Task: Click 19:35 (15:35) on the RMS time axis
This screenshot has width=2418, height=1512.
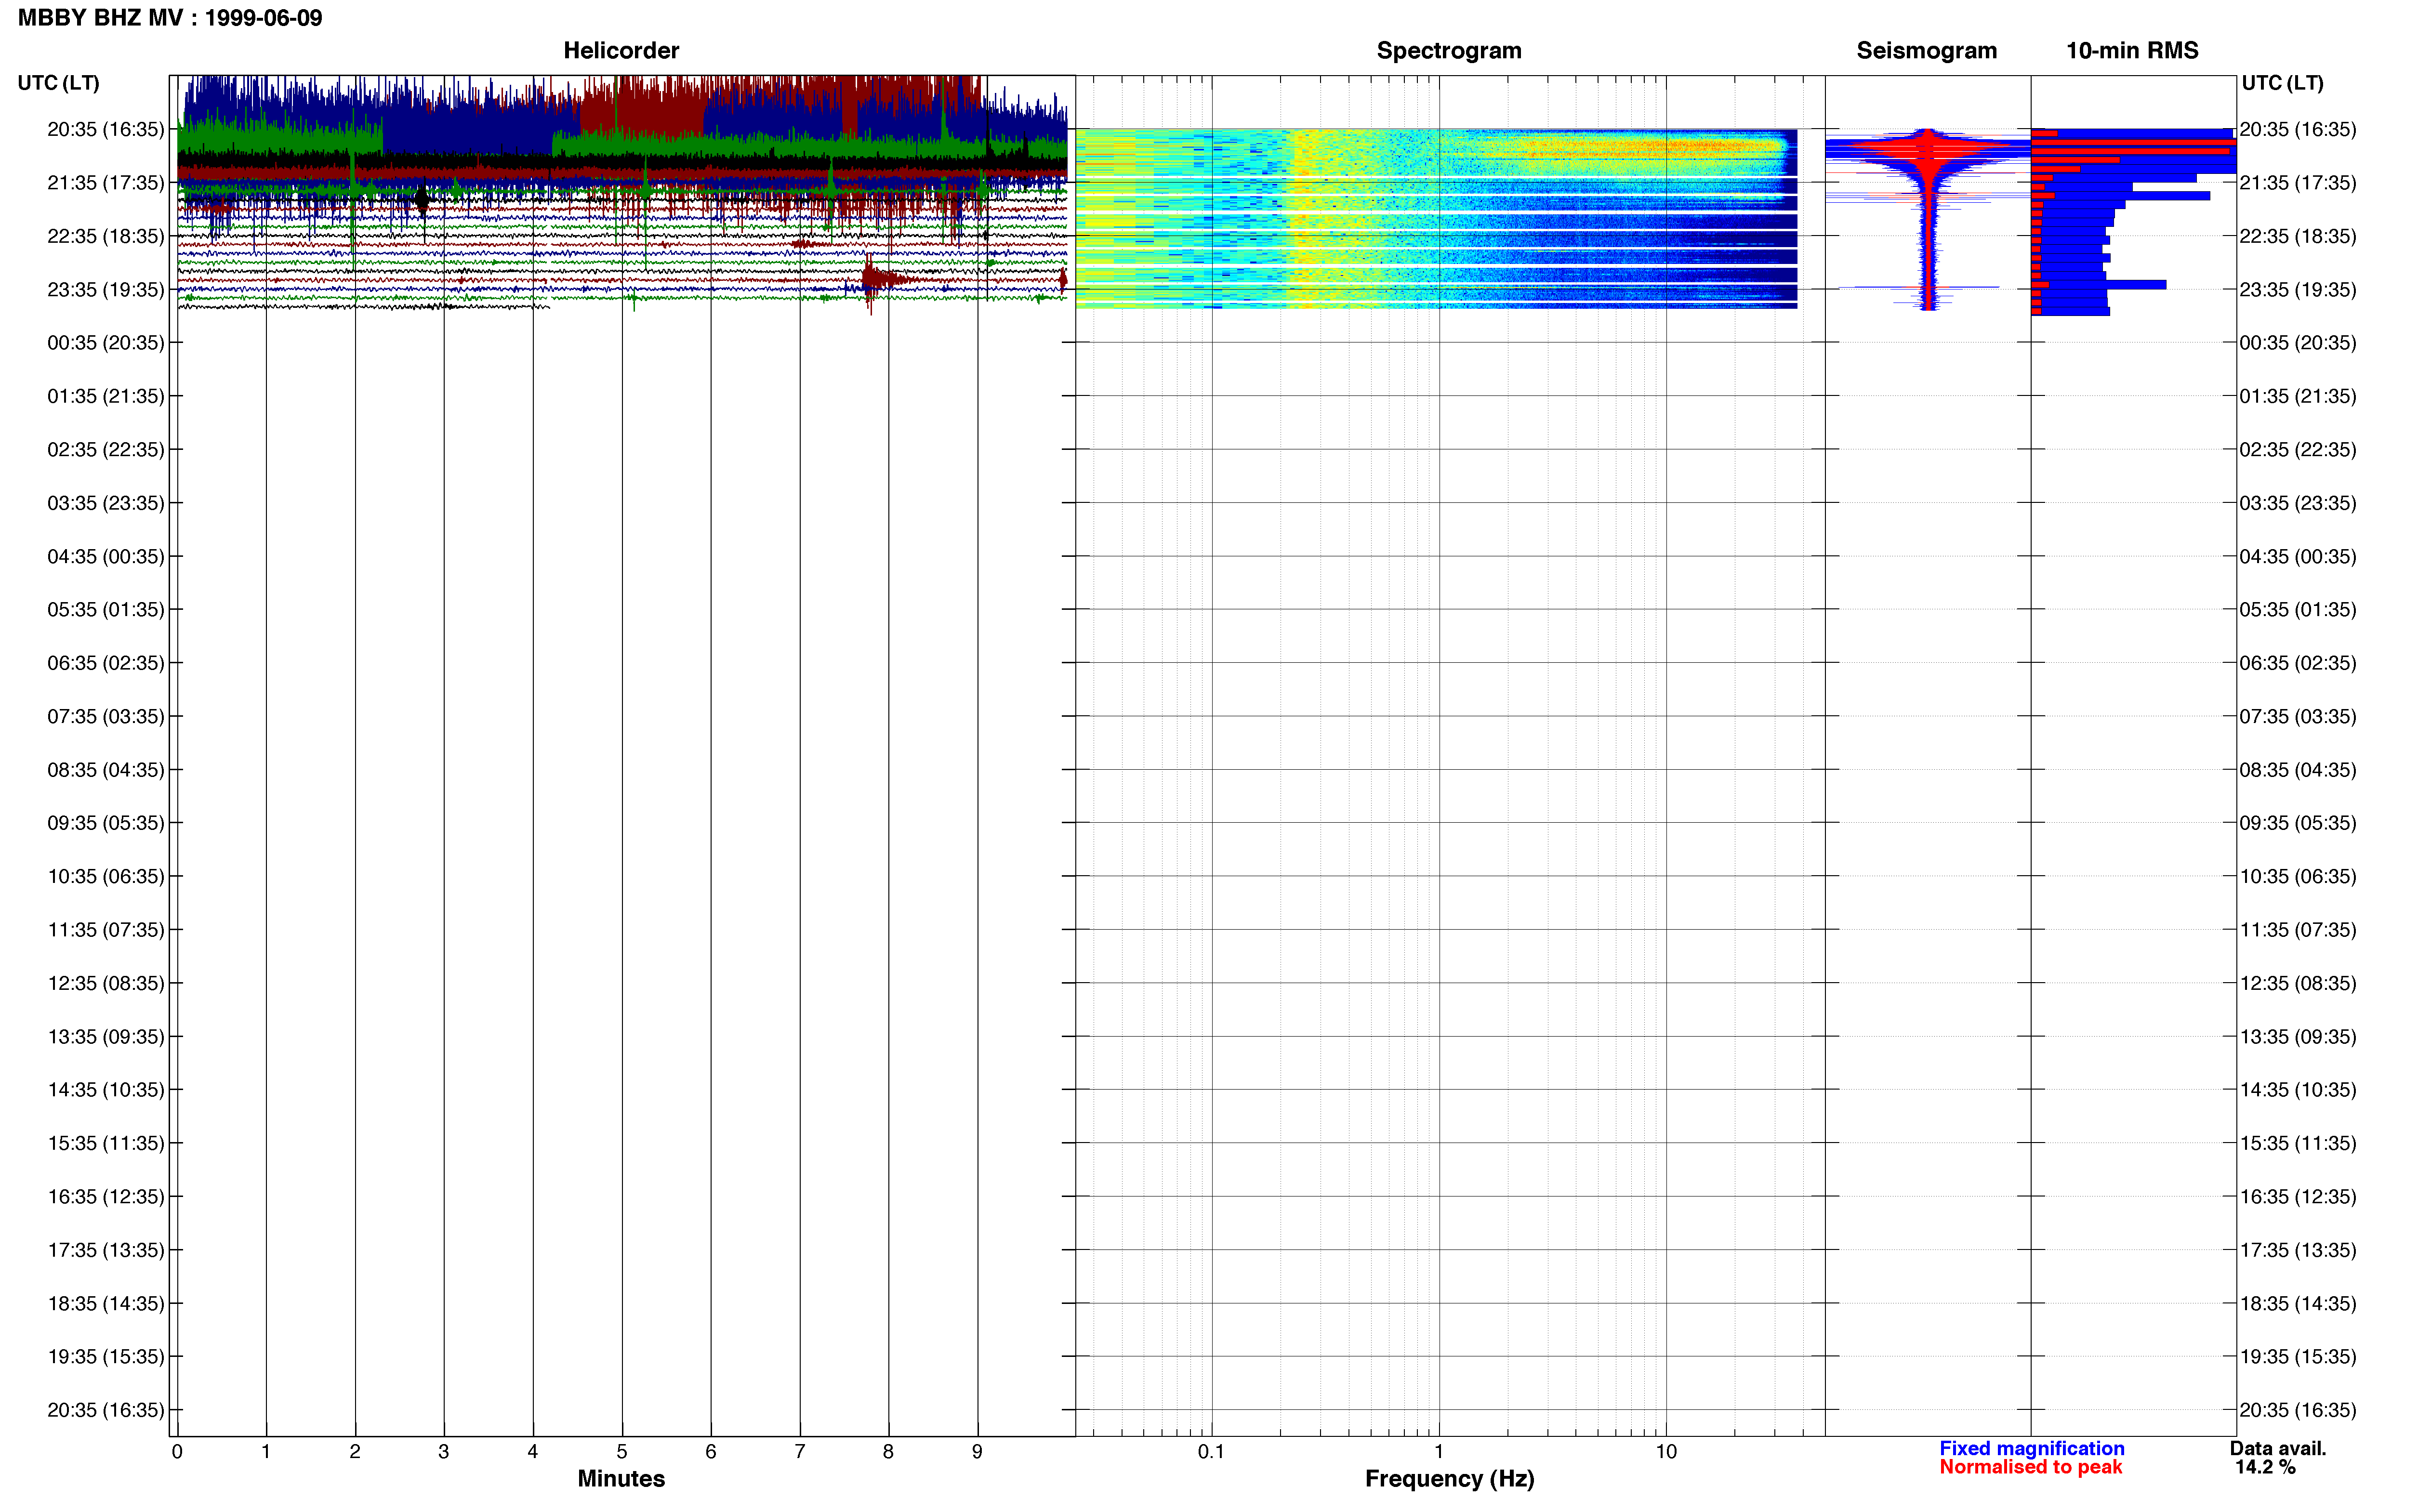Action: 2298,1356
